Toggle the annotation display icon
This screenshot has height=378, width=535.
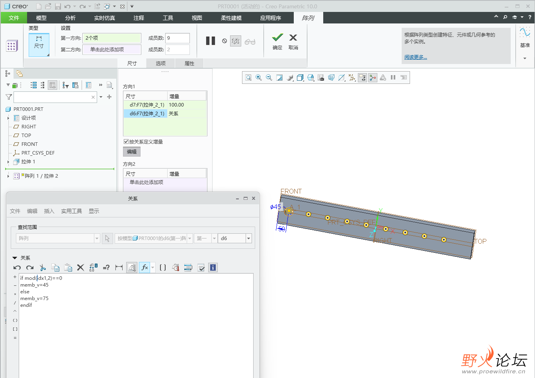(362, 78)
